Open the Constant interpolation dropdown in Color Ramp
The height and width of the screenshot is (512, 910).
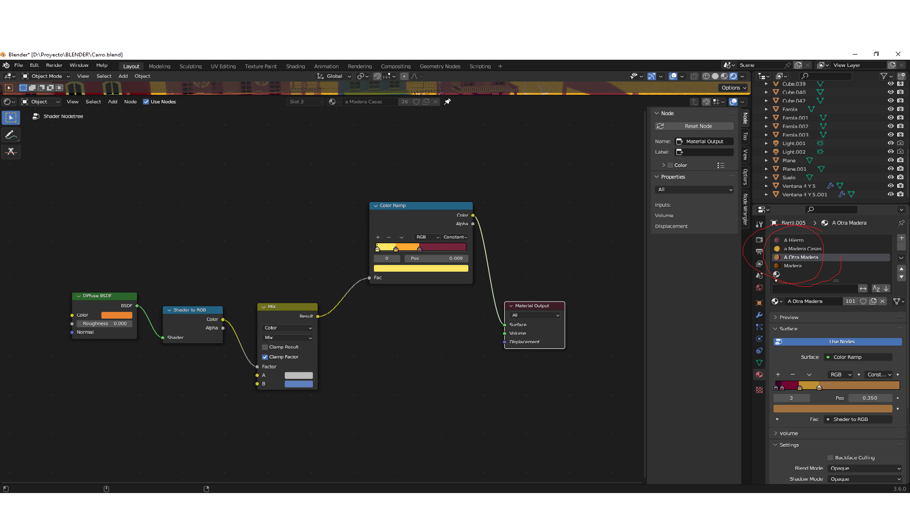[455, 237]
